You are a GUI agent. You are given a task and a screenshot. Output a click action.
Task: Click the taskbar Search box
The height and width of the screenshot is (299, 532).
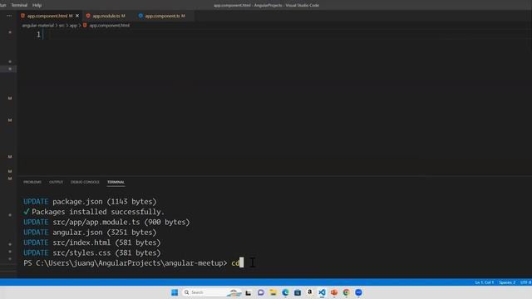coord(212,292)
